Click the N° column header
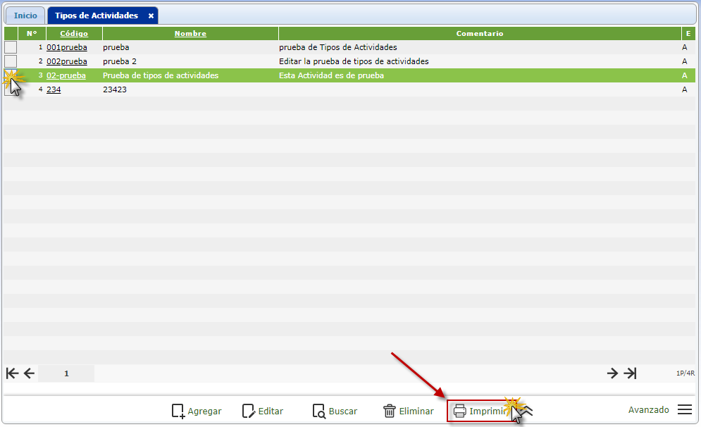The width and height of the screenshot is (701, 427). (32, 34)
